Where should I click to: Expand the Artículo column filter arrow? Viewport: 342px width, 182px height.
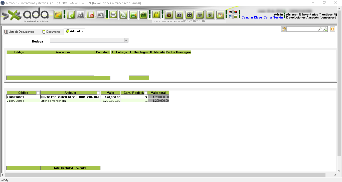coord(98,93)
